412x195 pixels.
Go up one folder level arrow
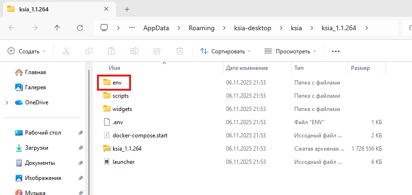click(57, 28)
